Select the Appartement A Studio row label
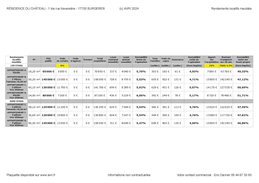 click(16, 71)
